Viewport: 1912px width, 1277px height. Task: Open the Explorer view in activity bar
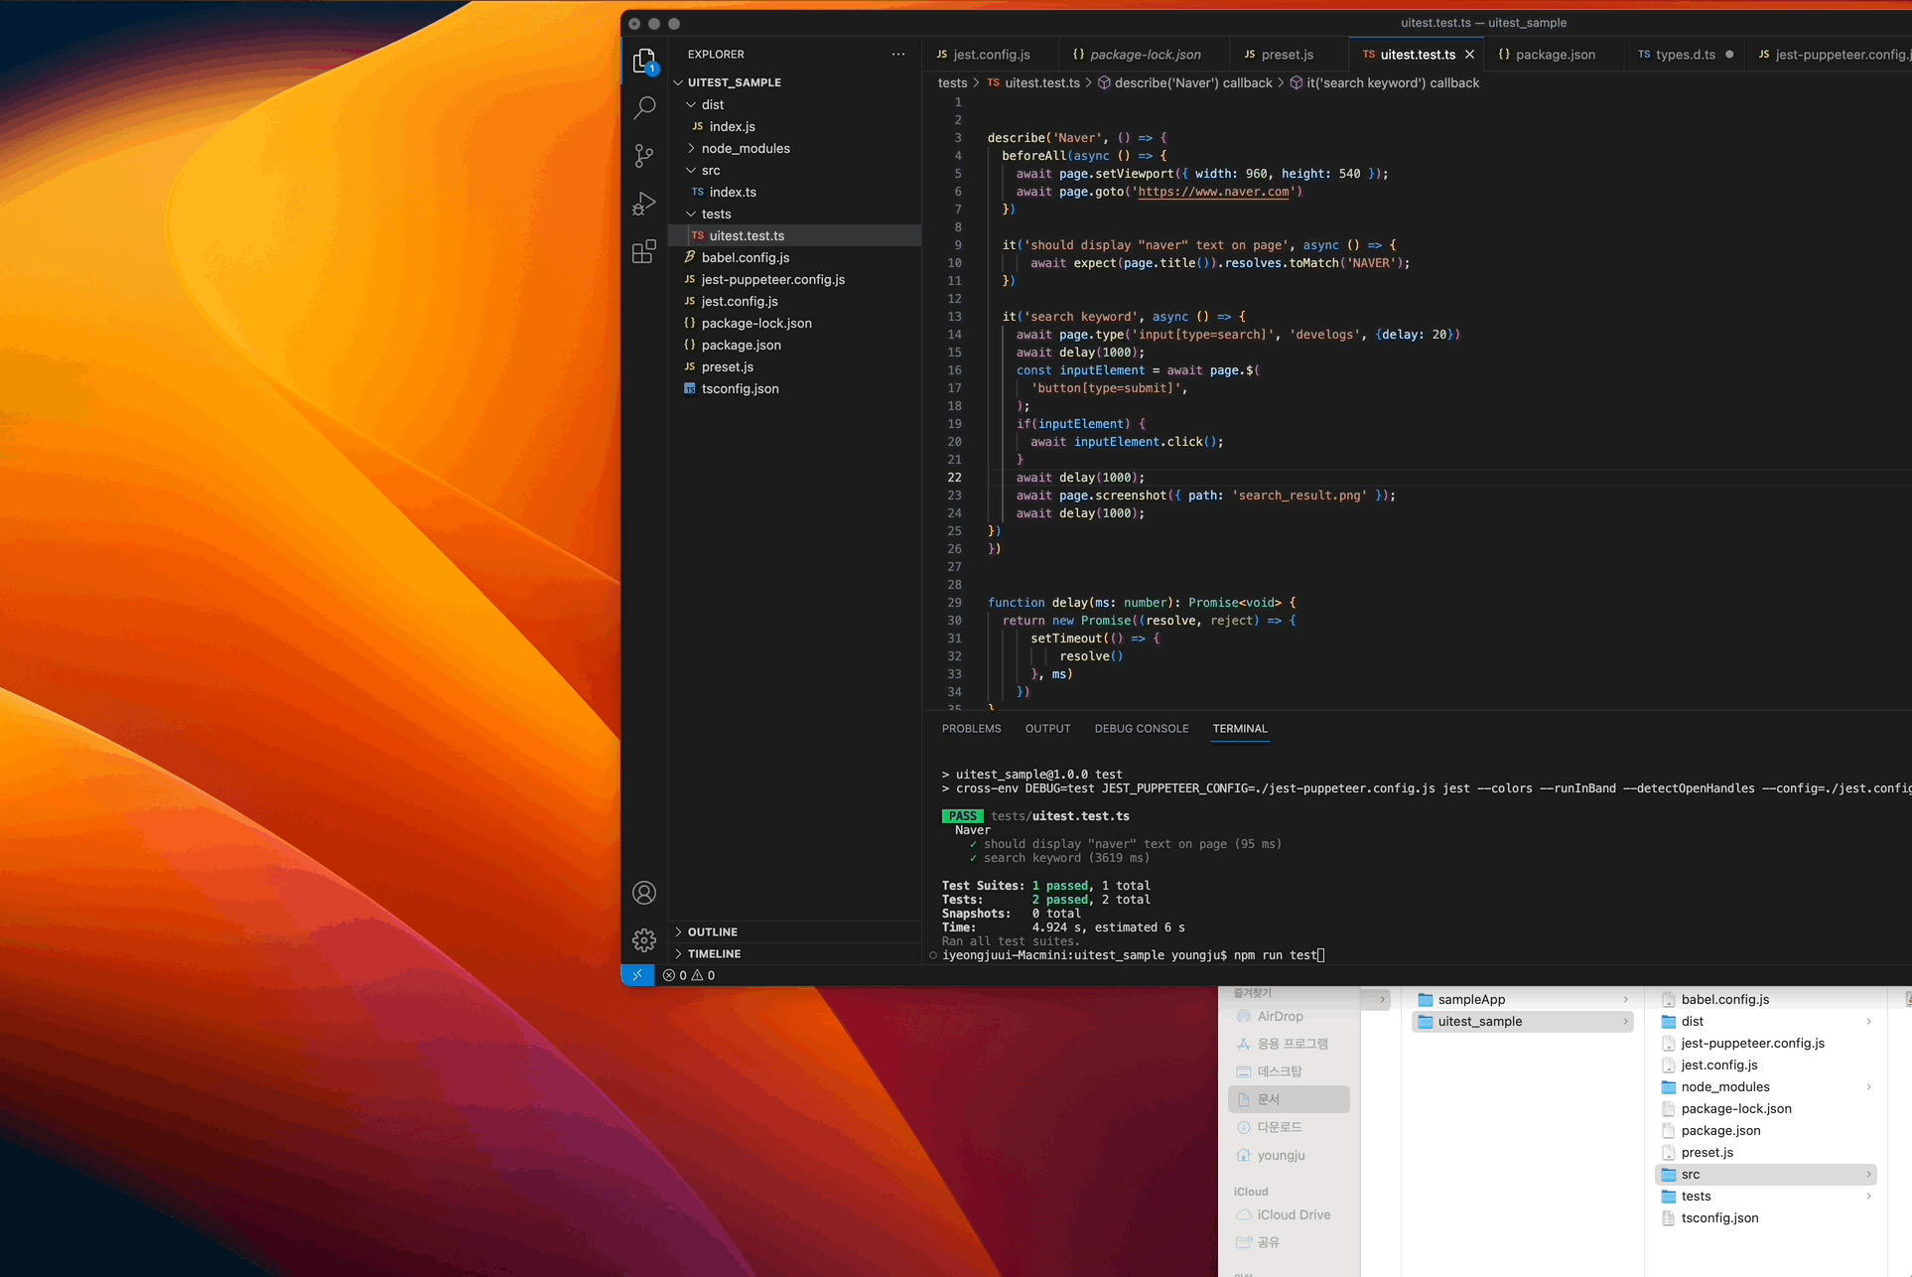pos(644,61)
